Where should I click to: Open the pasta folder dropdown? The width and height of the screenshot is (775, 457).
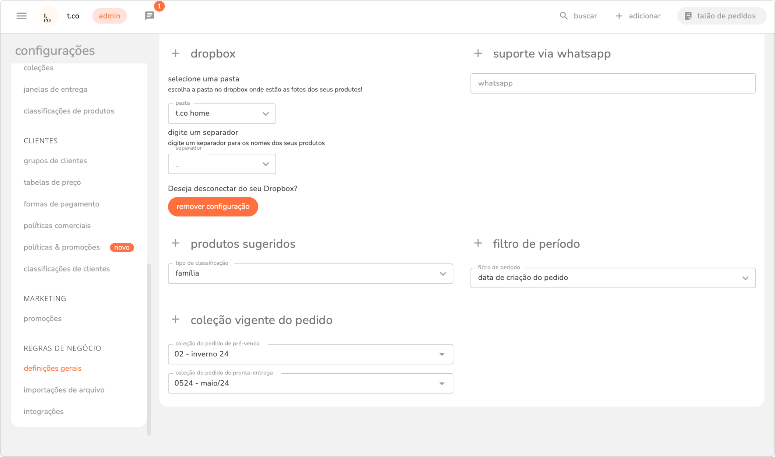[x=222, y=114]
